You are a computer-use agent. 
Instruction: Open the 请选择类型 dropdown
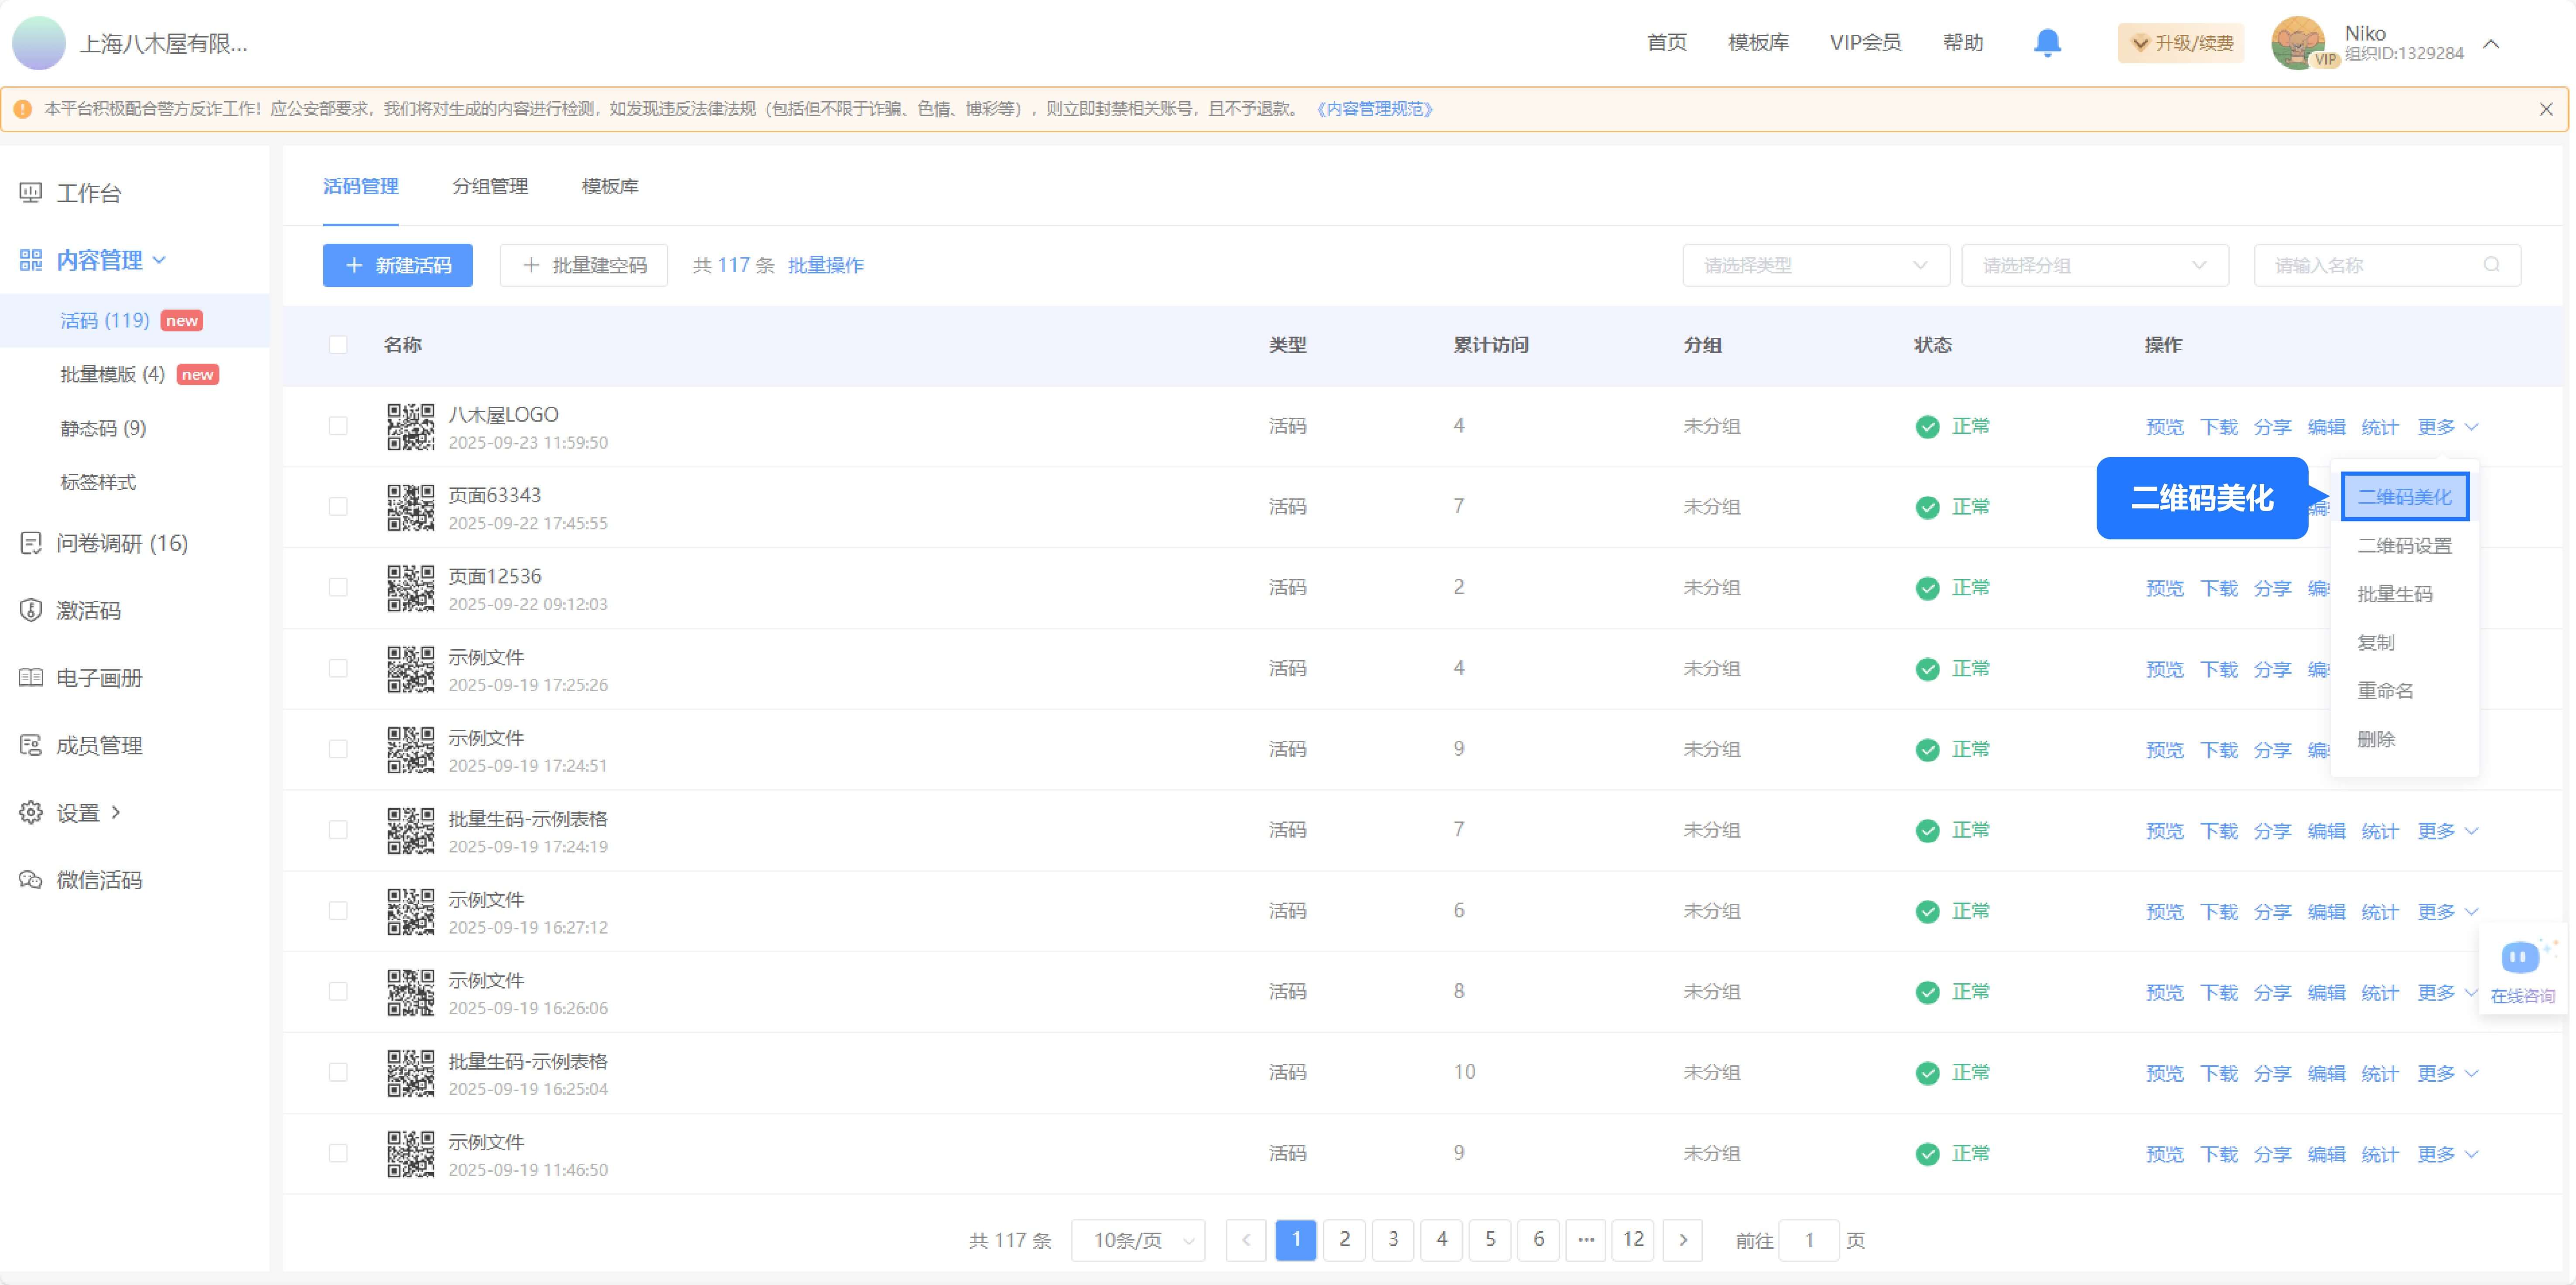pos(1815,265)
